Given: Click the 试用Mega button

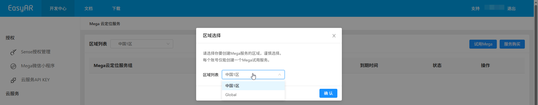Looking at the screenshot, I should click(483, 44).
